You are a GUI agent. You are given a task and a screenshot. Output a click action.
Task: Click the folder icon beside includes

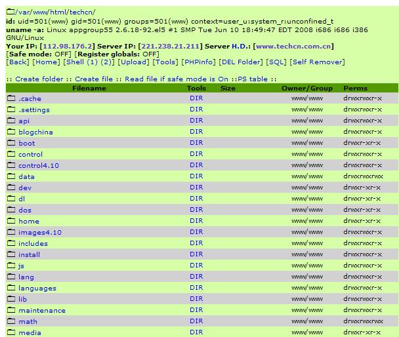[10, 243]
